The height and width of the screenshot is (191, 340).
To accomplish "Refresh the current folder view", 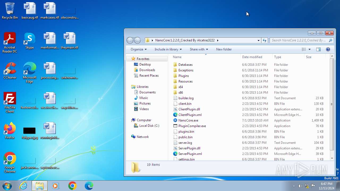I will 265,40.
